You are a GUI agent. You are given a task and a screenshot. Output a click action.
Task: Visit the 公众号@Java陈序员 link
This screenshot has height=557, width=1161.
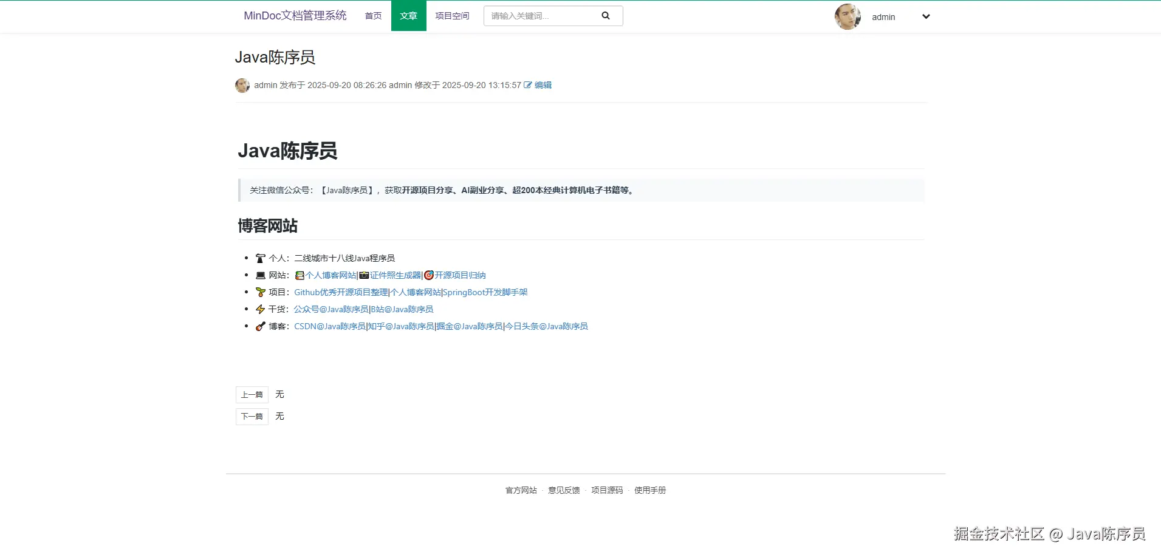click(331, 310)
